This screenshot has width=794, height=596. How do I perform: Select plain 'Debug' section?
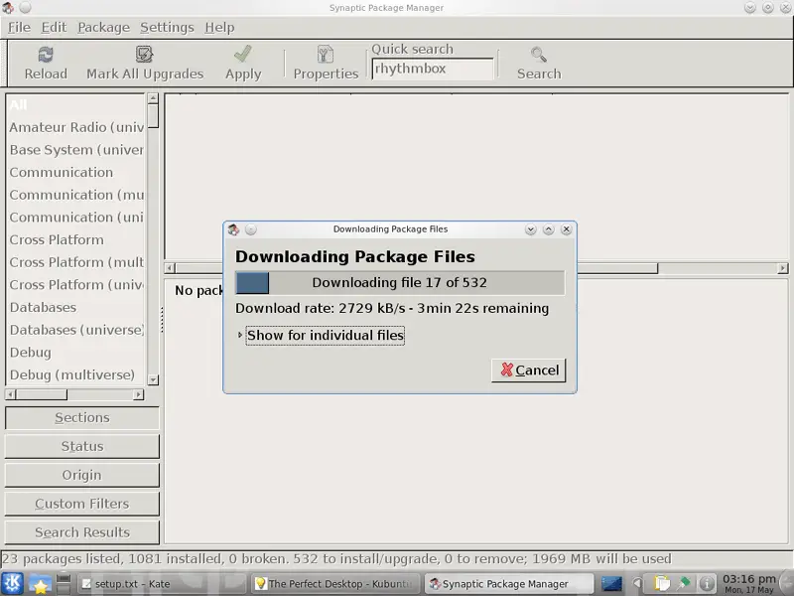pos(76,353)
